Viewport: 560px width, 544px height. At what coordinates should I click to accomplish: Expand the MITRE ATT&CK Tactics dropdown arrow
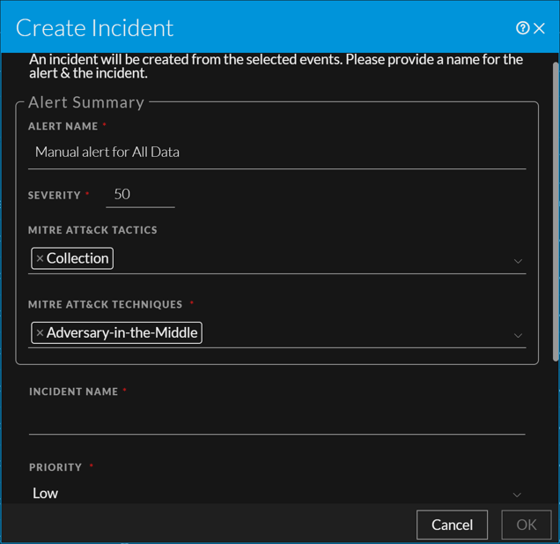pos(518,261)
